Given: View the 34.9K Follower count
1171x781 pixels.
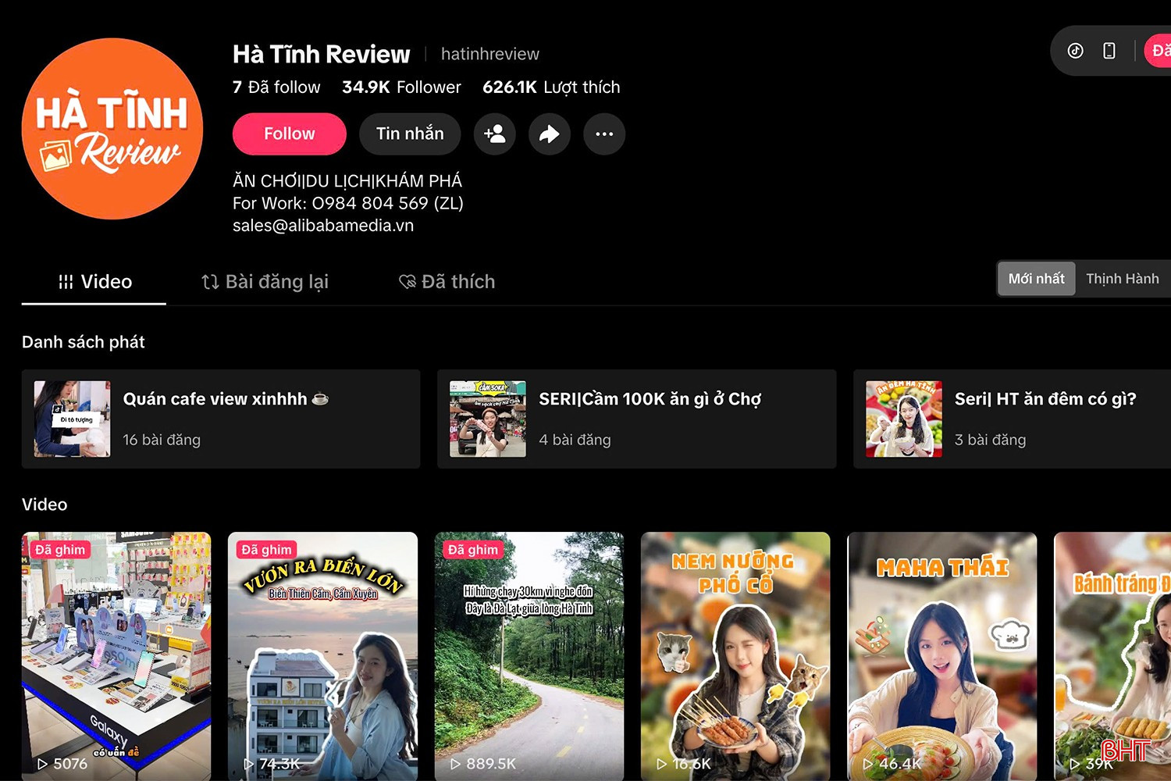Looking at the screenshot, I should [401, 87].
